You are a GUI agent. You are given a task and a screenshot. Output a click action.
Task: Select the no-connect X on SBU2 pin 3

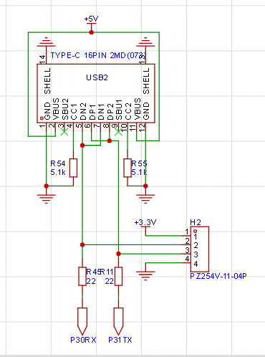(64, 132)
